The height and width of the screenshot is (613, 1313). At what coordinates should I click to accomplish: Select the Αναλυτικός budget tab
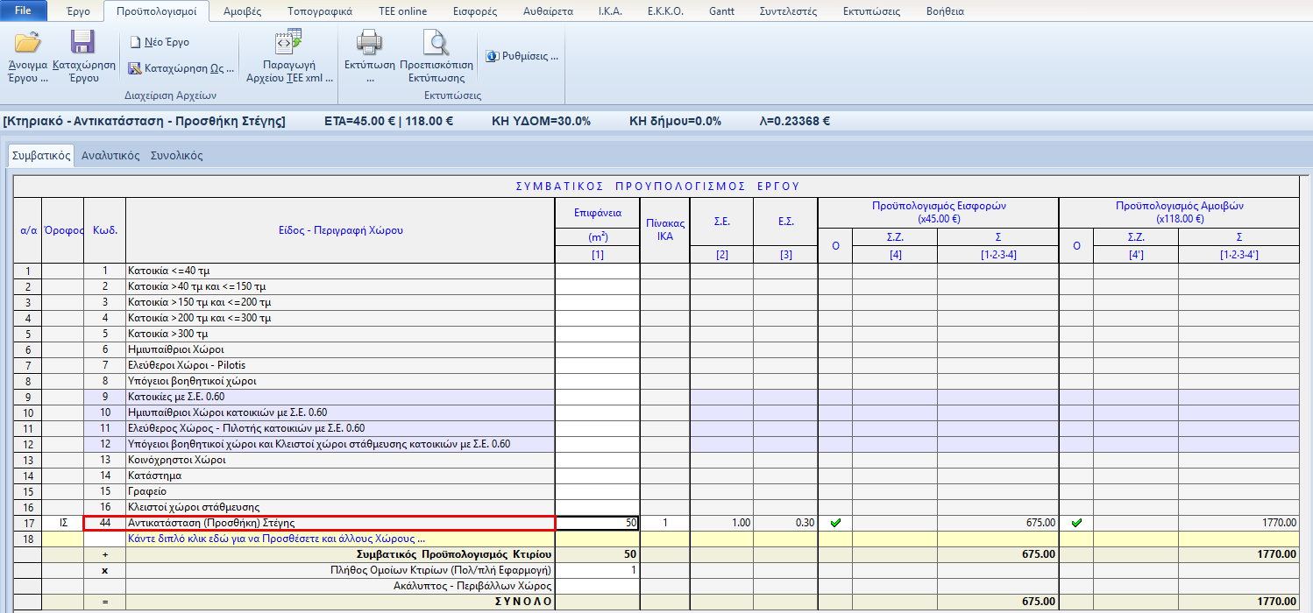[x=110, y=156]
